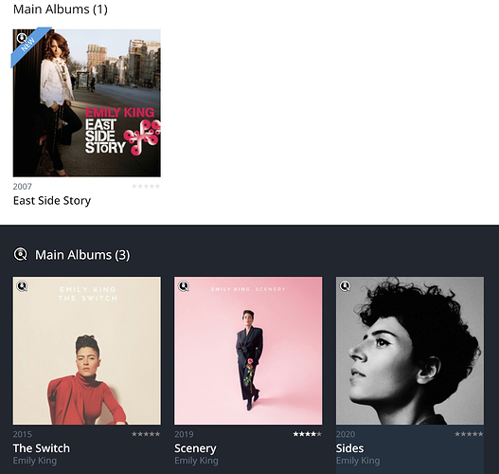Open The Switch album cover
The width and height of the screenshot is (499, 474).
pyautogui.click(x=87, y=351)
